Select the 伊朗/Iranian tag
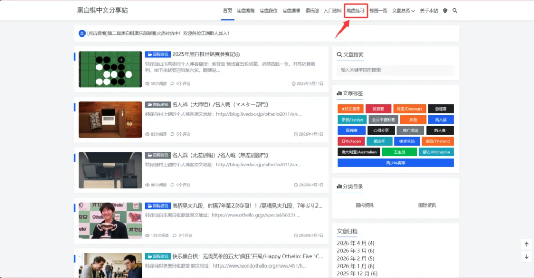 tap(352, 119)
